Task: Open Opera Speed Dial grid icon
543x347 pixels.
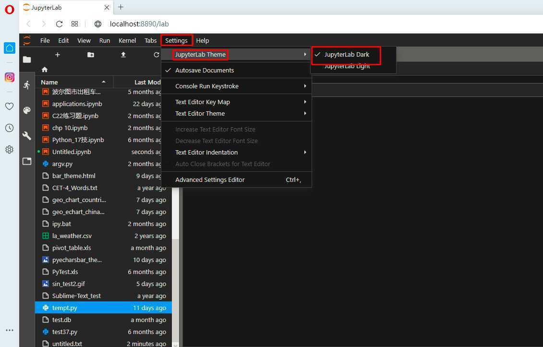Action: [74, 24]
